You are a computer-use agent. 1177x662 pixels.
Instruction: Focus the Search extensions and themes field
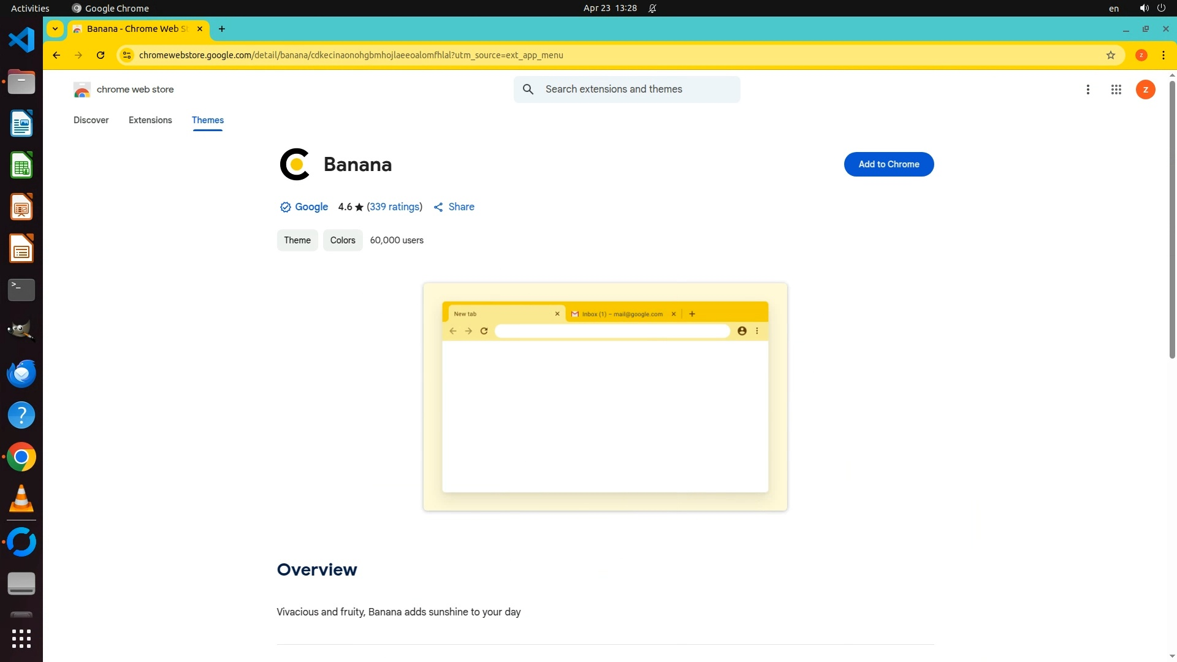pyautogui.click(x=638, y=89)
